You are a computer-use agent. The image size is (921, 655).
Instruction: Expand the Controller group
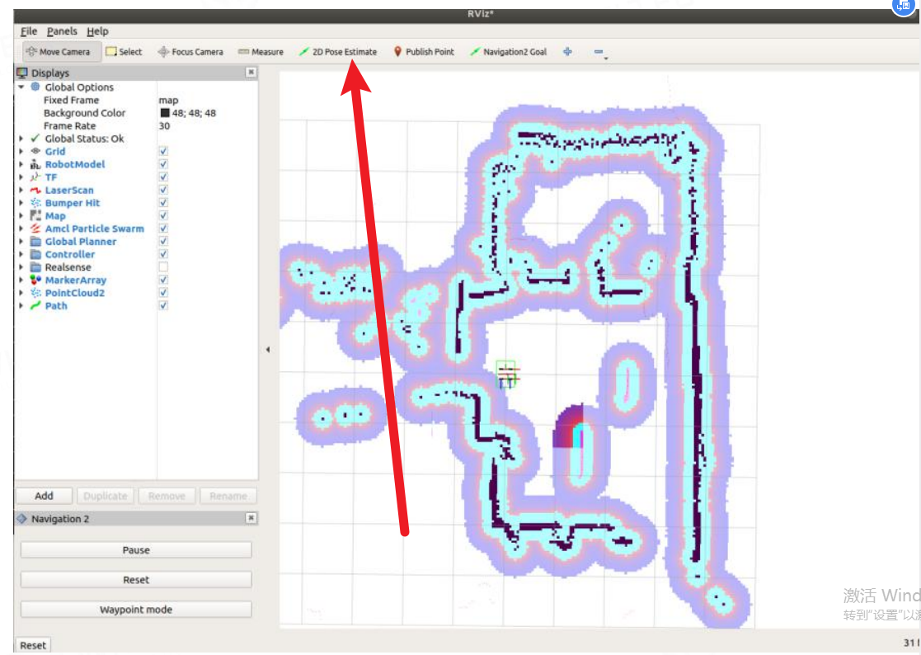[21, 254]
